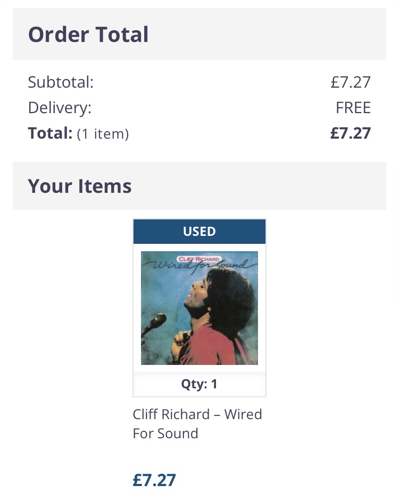Click the bold Total £7.27 amount
Viewport: 399px width, 502px height.
(351, 133)
